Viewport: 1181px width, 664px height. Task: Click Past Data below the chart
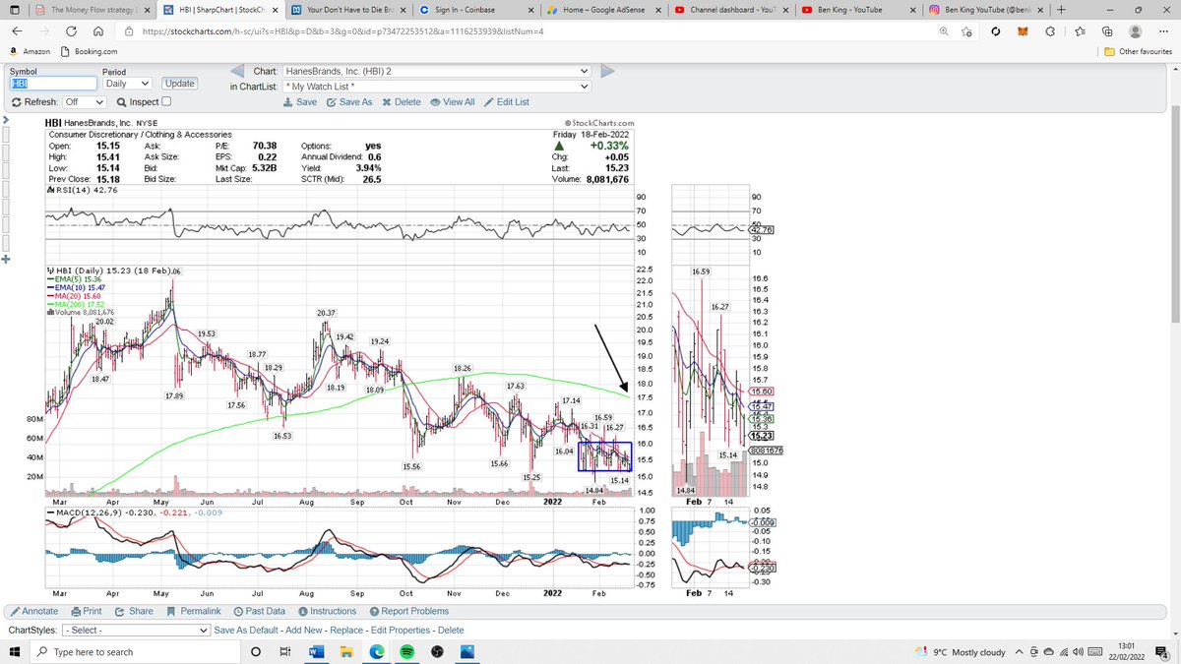pyautogui.click(x=260, y=611)
